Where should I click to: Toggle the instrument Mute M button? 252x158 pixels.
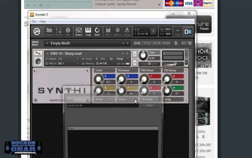pos(135,63)
